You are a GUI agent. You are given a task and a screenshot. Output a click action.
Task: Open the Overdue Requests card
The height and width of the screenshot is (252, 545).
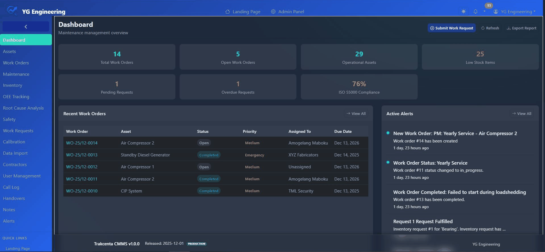(x=238, y=87)
